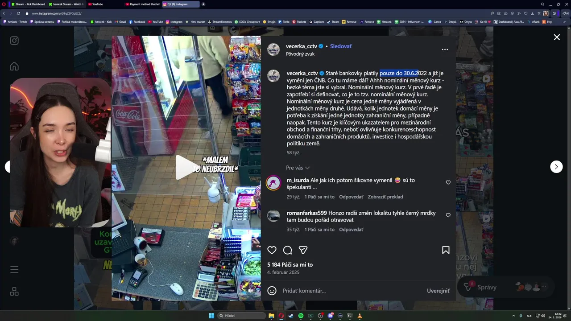The image size is (571, 321).
Task: Go back with browser back arrow
Action: click(x=4, y=13)
